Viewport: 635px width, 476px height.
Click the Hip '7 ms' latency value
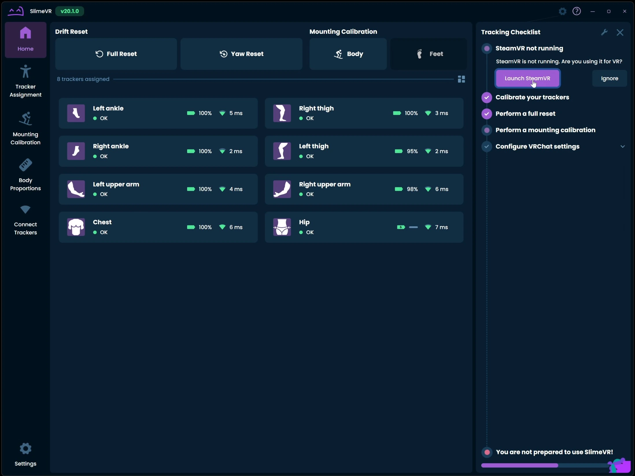442,227
